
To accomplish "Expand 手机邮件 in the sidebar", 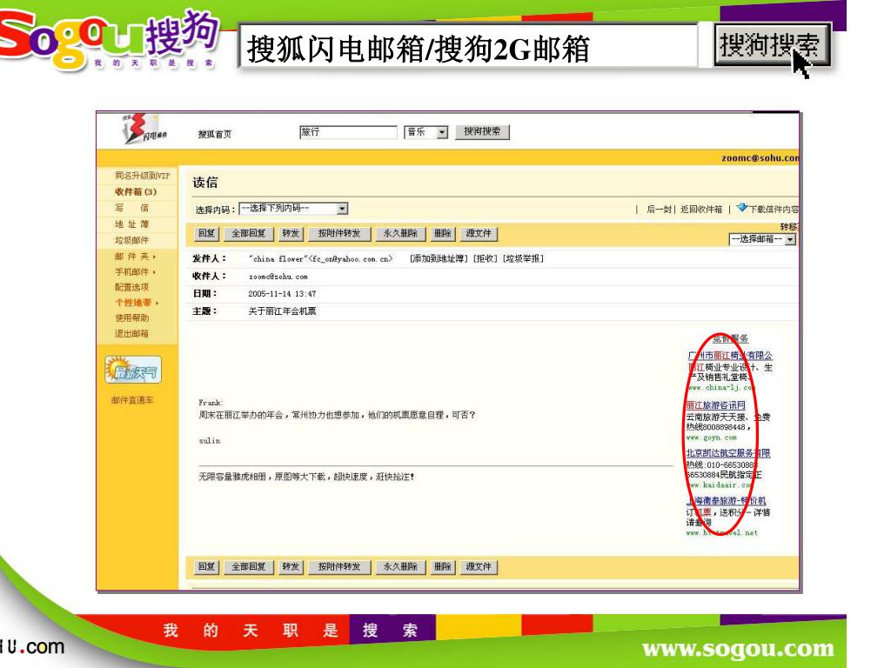I will (135, 271).
